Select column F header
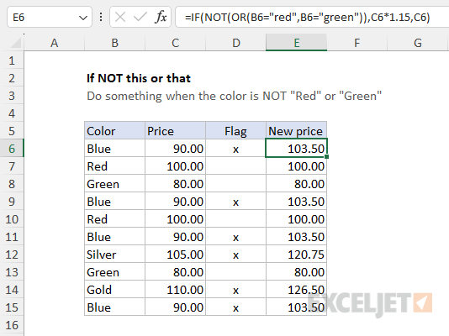The height and width of the screenshot is (336, 449). tap(357, 43)
